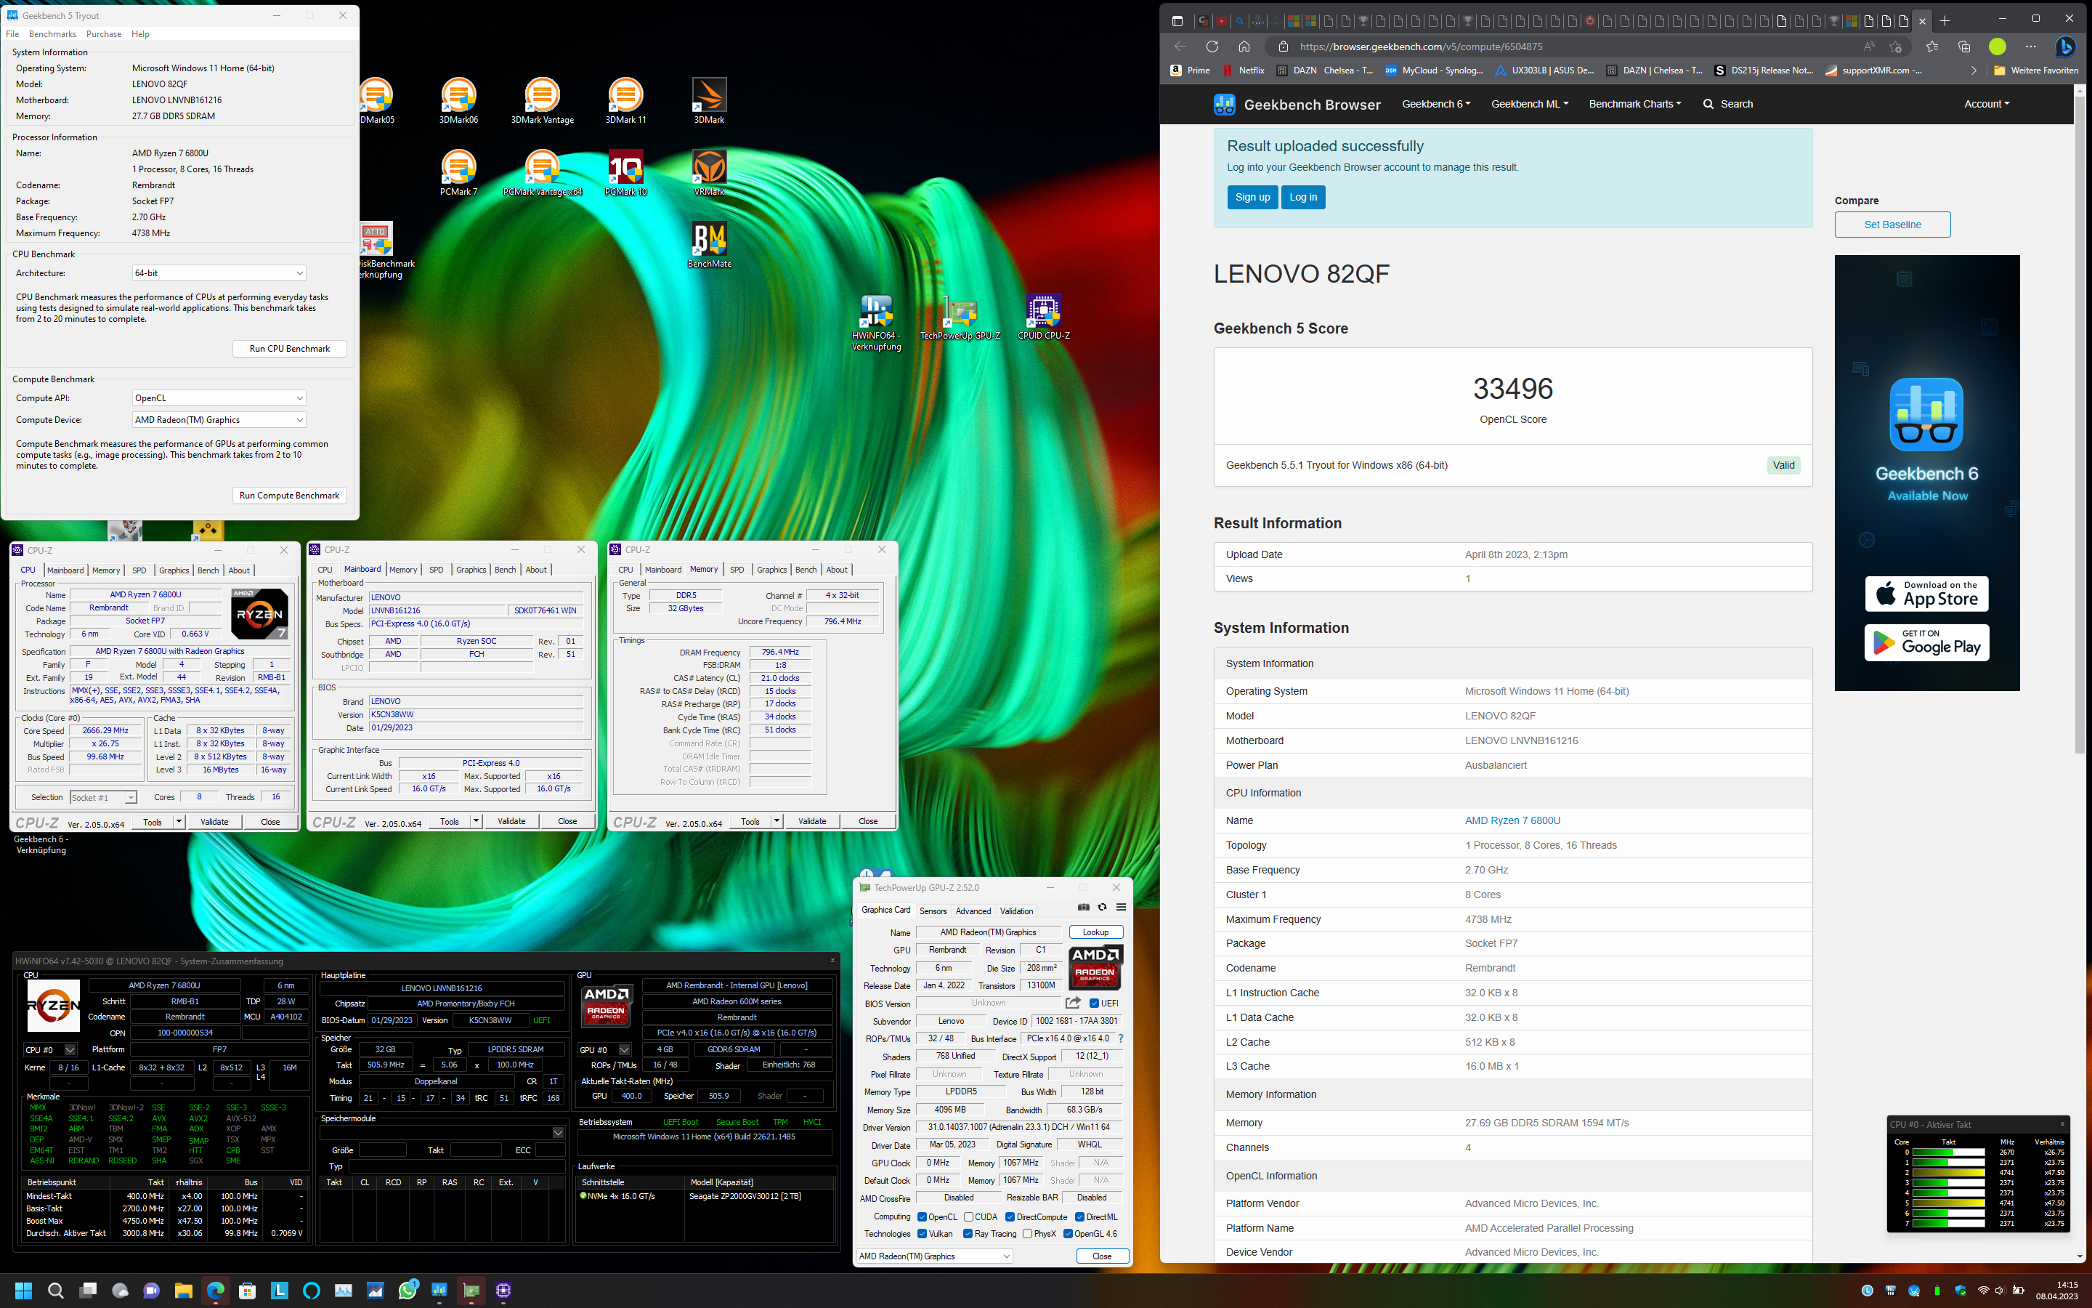Click the Download on the App Store badge
2092x1308 pixels.
click(1927, 594)
